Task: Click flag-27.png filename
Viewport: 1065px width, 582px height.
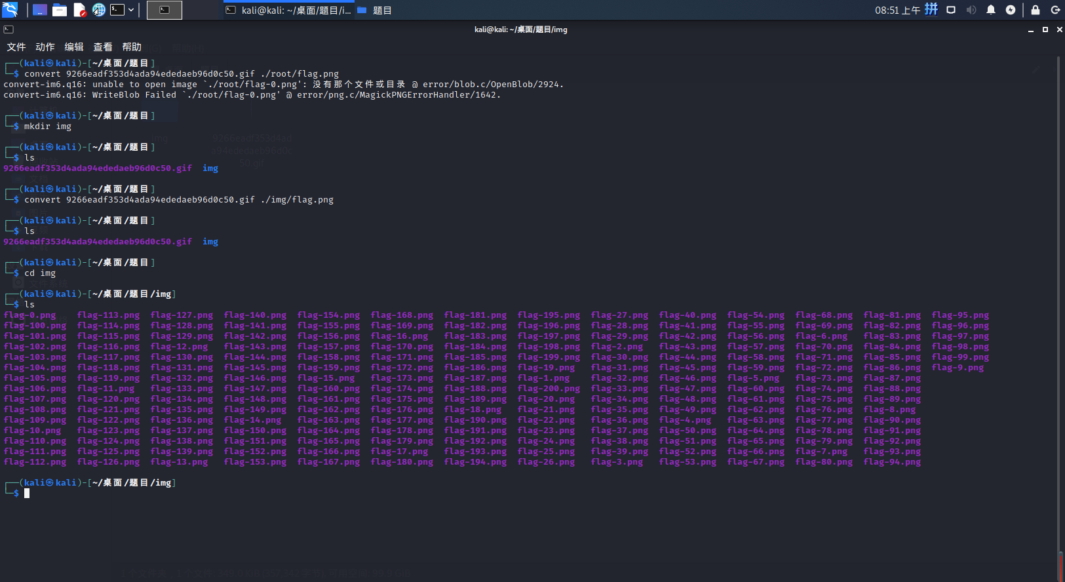Action: 619,315
